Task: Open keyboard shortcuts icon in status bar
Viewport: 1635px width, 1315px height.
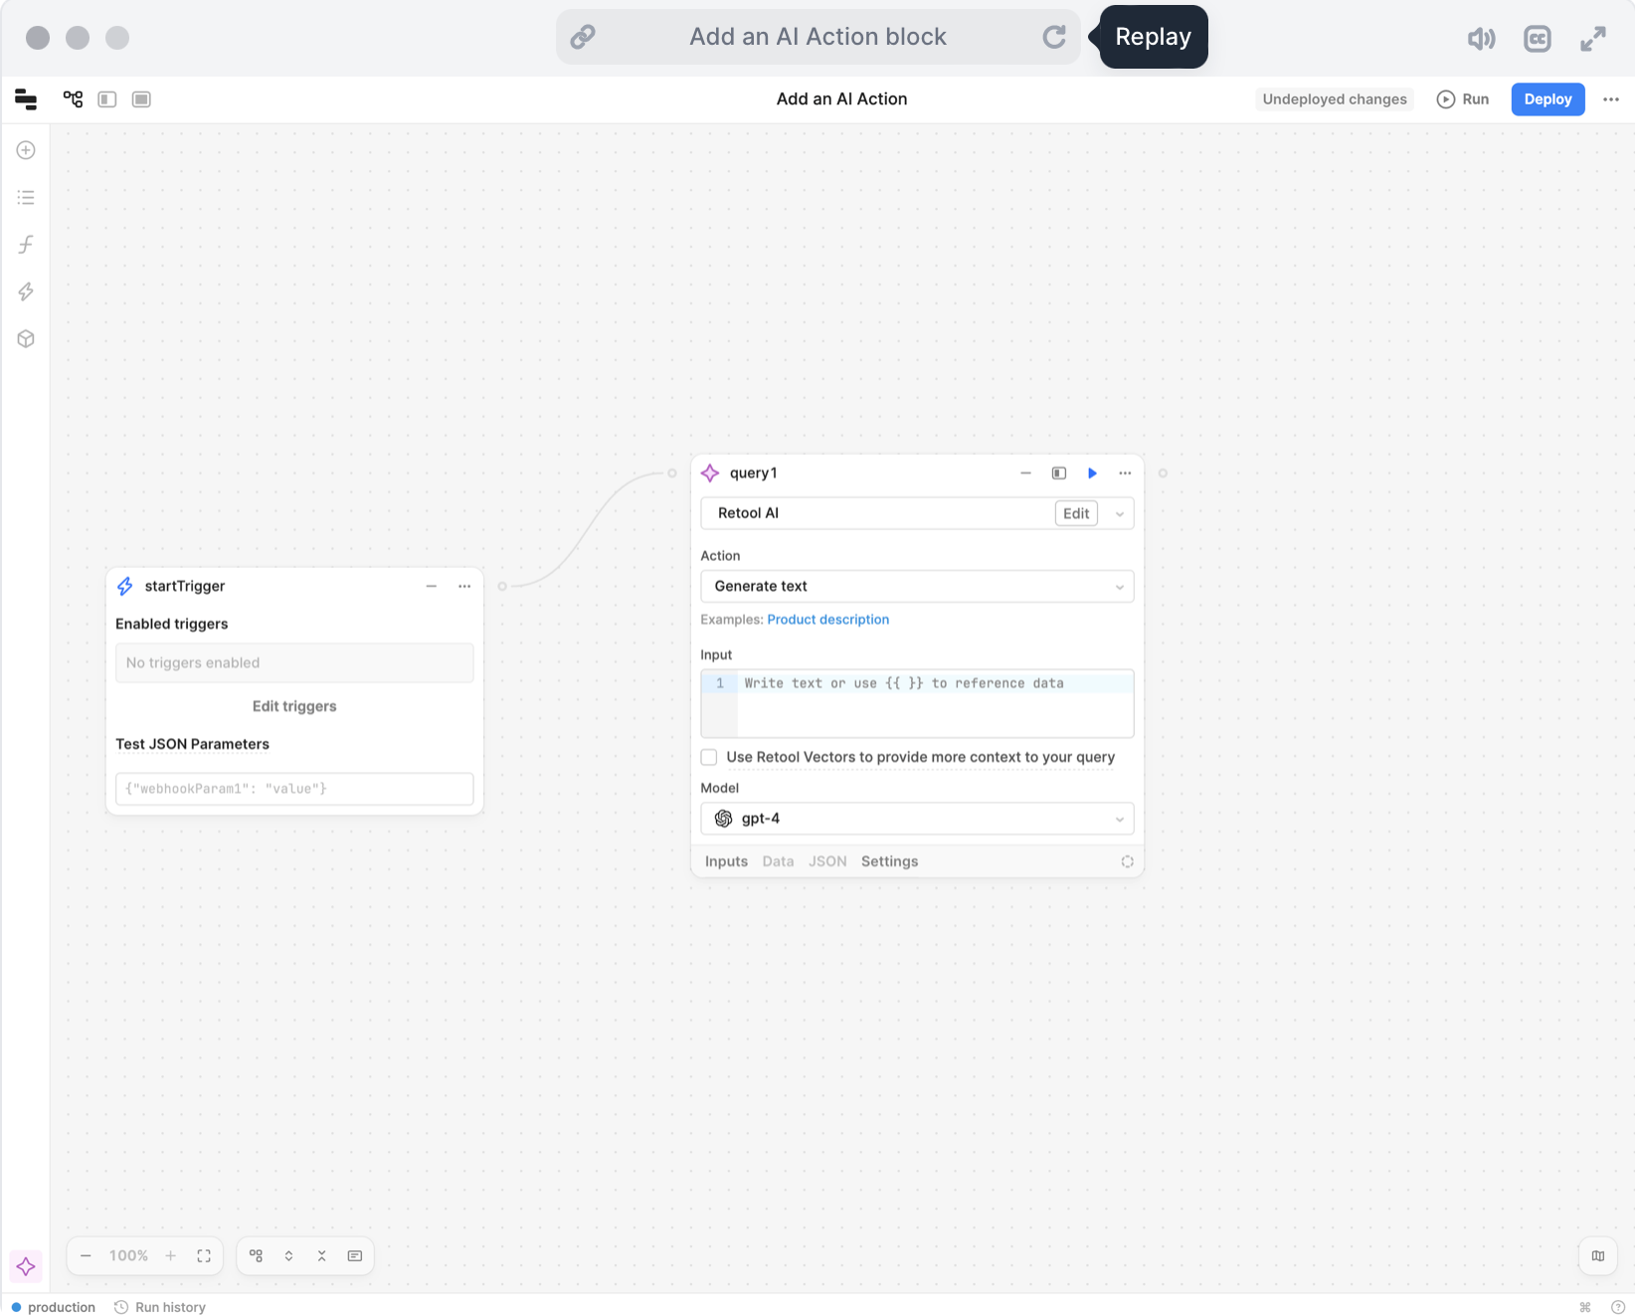Action: [x=1585, y=1307]
